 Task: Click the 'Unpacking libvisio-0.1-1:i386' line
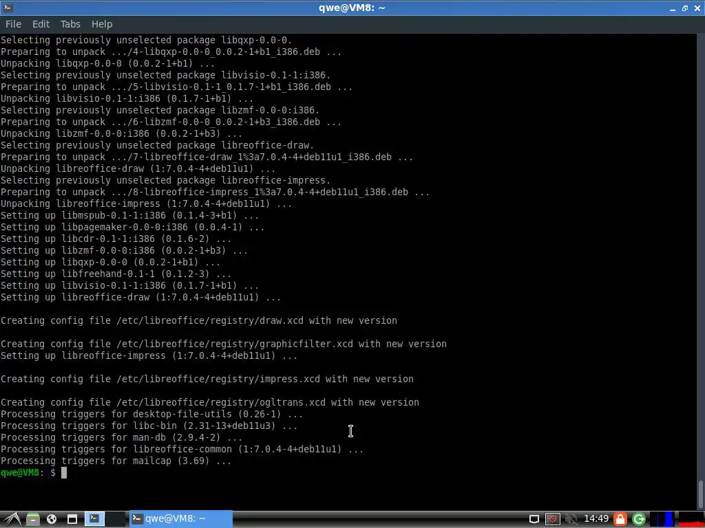(127, 99)
